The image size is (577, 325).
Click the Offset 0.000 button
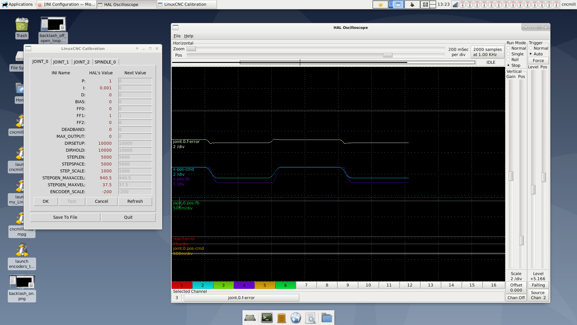tap(516, 287)
